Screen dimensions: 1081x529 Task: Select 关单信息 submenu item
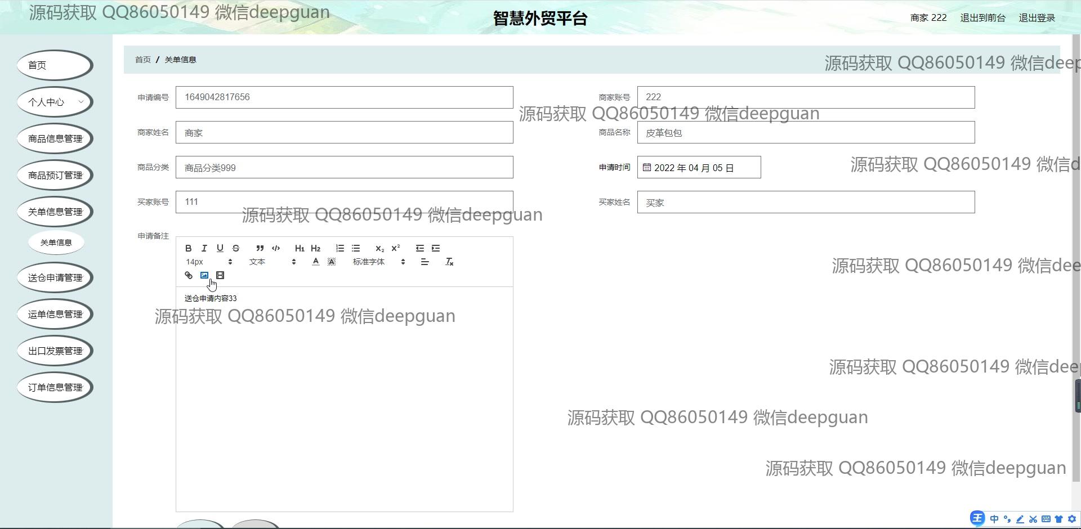click(56, 243)
